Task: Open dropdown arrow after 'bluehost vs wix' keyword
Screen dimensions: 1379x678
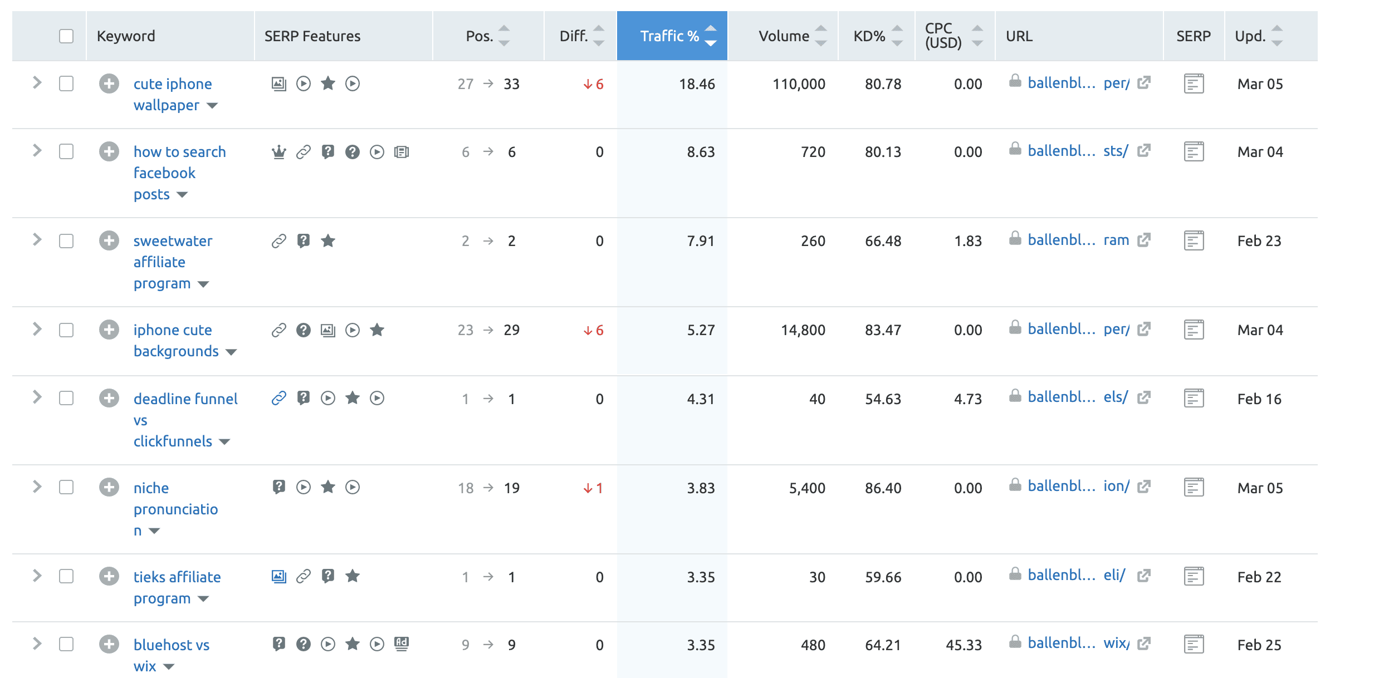Action: click(x=169, y=667)
